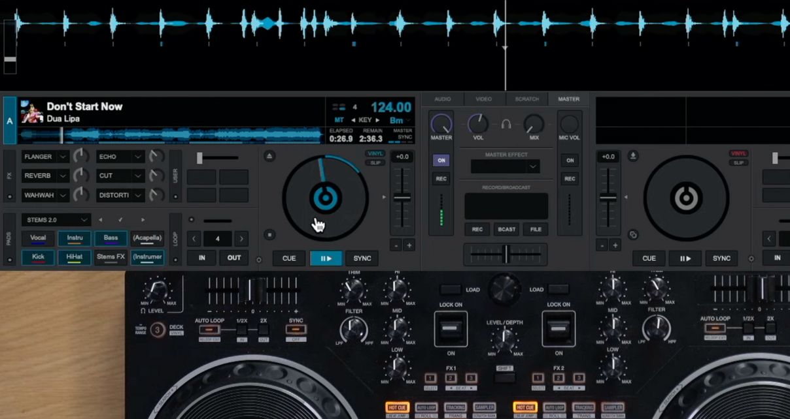Click the Dua Lipa album art thumbnail
Viewport: 790px width, 419px height.
pos(31,112)
